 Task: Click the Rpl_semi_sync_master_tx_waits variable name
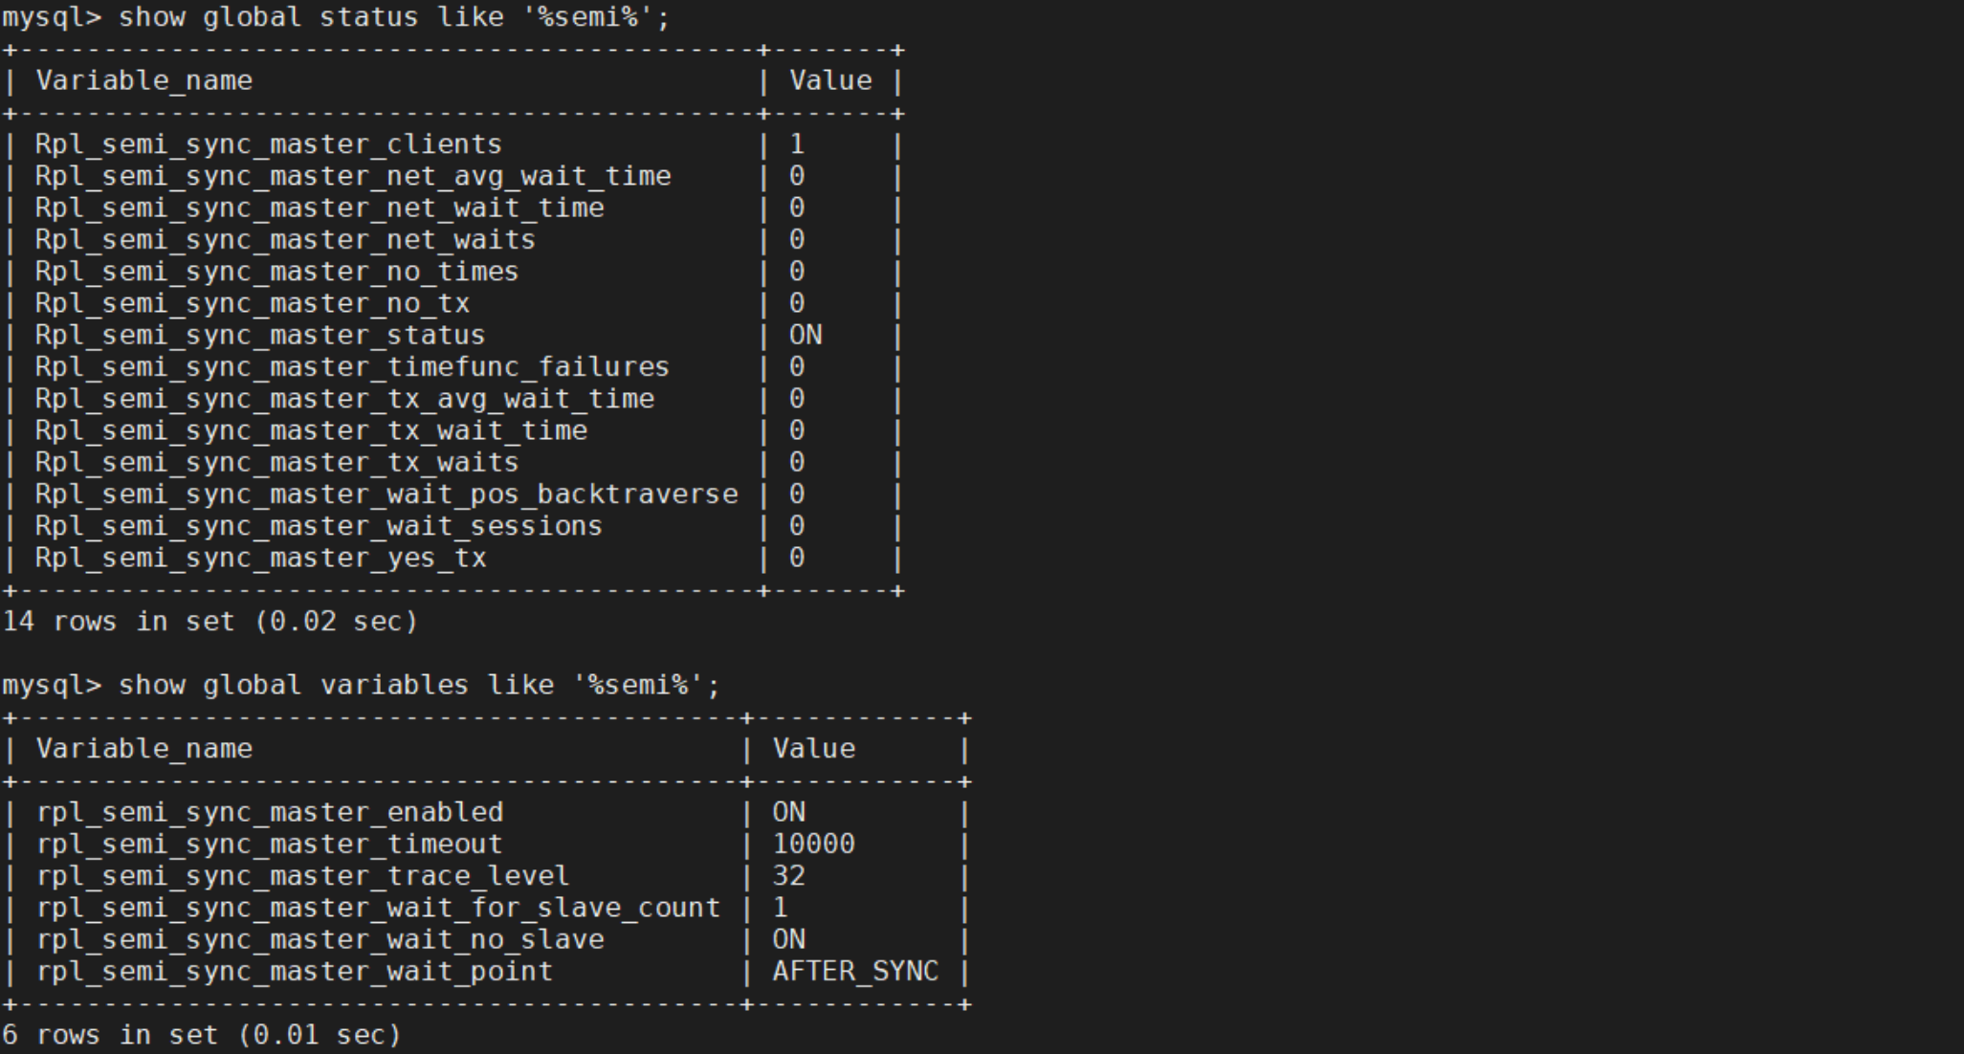pos(276,463)
